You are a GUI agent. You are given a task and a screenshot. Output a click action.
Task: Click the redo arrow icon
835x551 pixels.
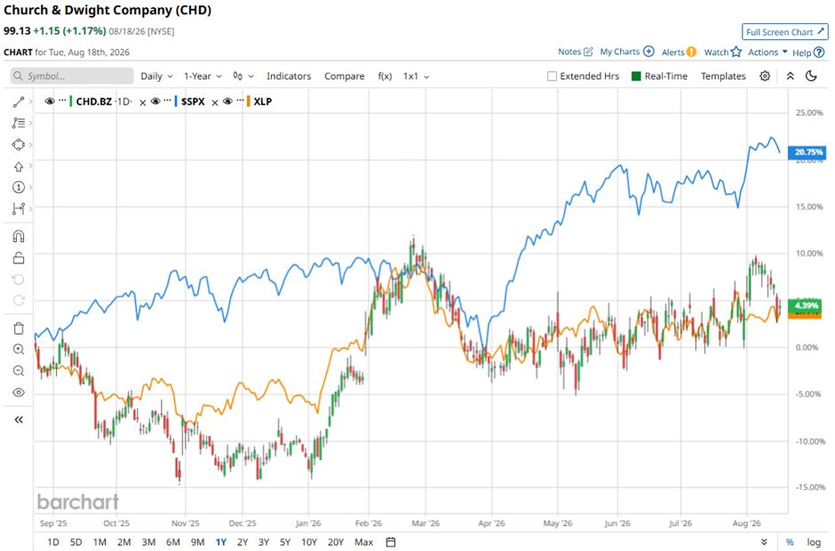[19, 301]
